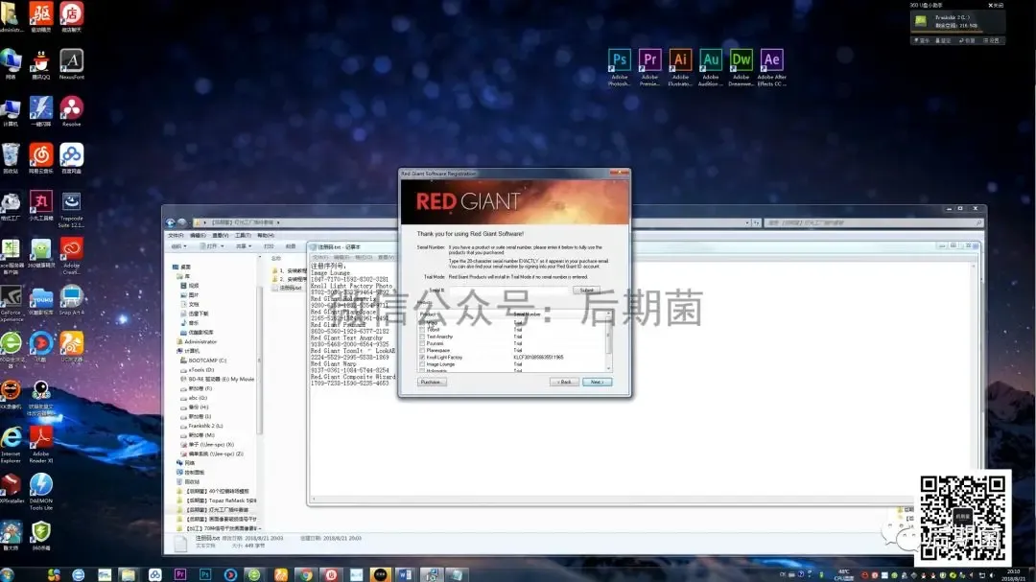The height and width of the screenshot is (582, 1036).
Task: Toggle Toonit product checkbox
Action: click(x=422, y=330)
